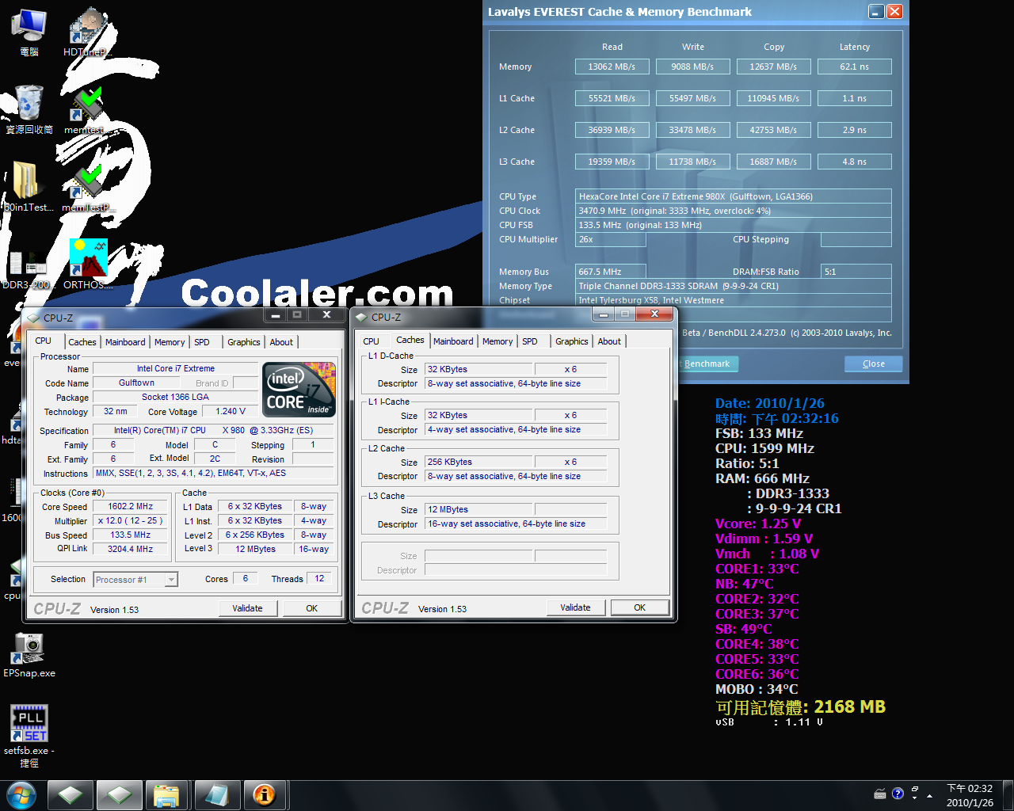The height and width of the screenshot is (811, 1014).
Task: Click the L3 Cache size 12 MBytes field
Action: 479,509
